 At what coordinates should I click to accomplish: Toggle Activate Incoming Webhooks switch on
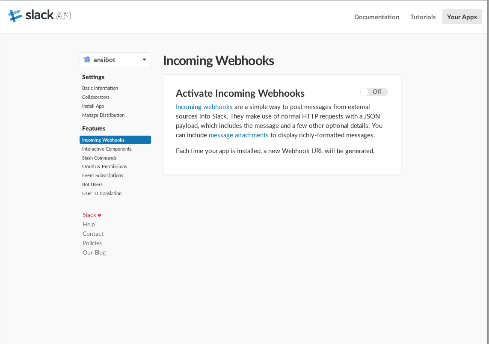click(x=373, y=92)
